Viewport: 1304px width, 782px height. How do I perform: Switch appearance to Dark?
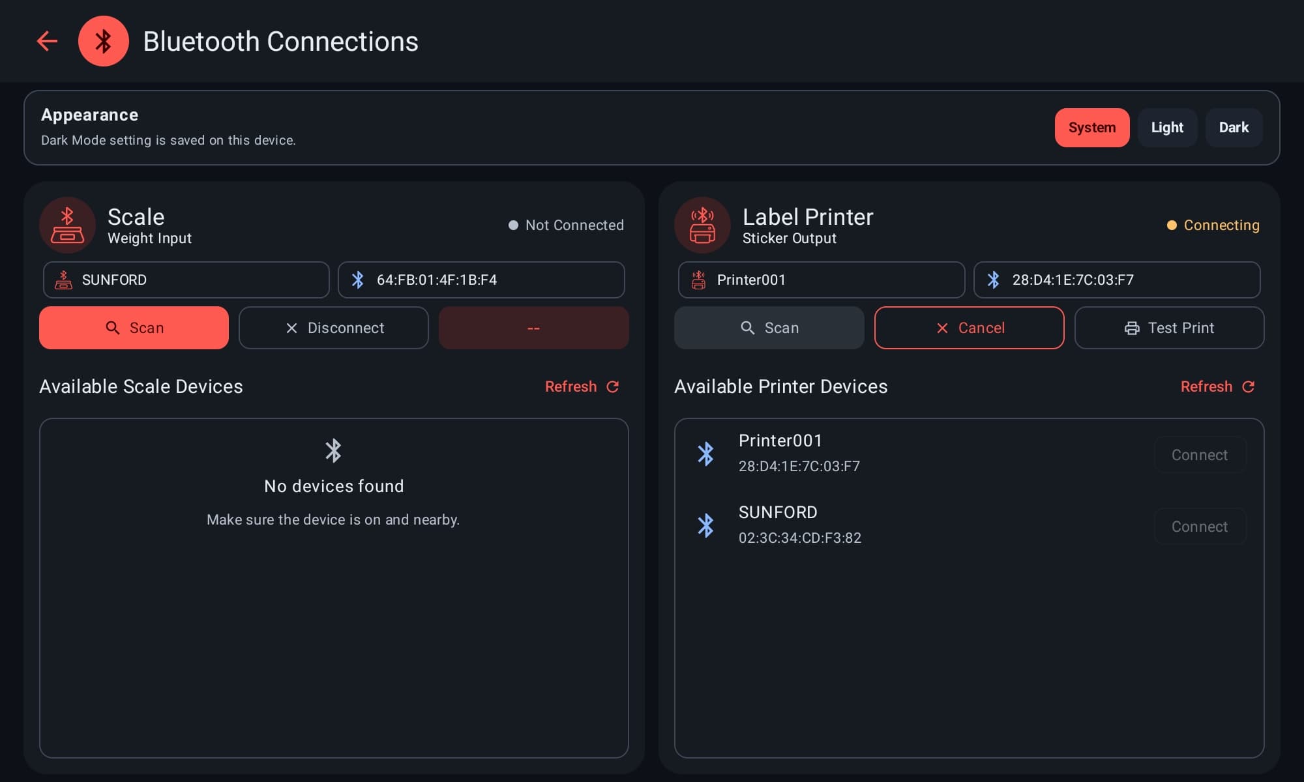[x=1234, y=128]
